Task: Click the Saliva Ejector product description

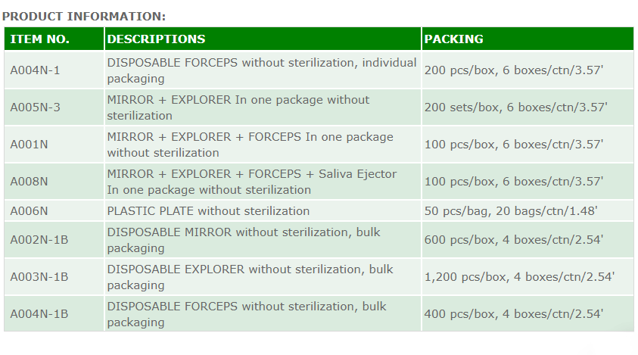Action: 251,182
